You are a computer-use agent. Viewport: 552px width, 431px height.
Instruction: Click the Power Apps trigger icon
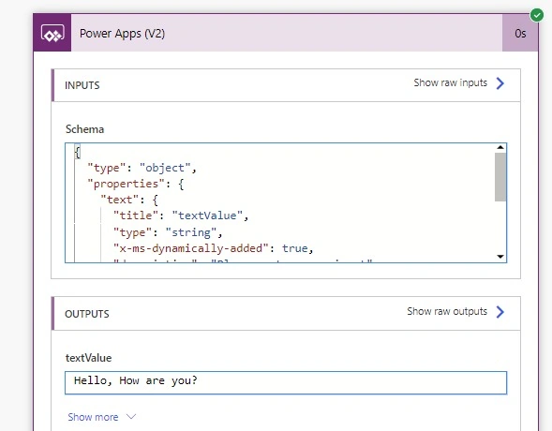click(52, 33)
